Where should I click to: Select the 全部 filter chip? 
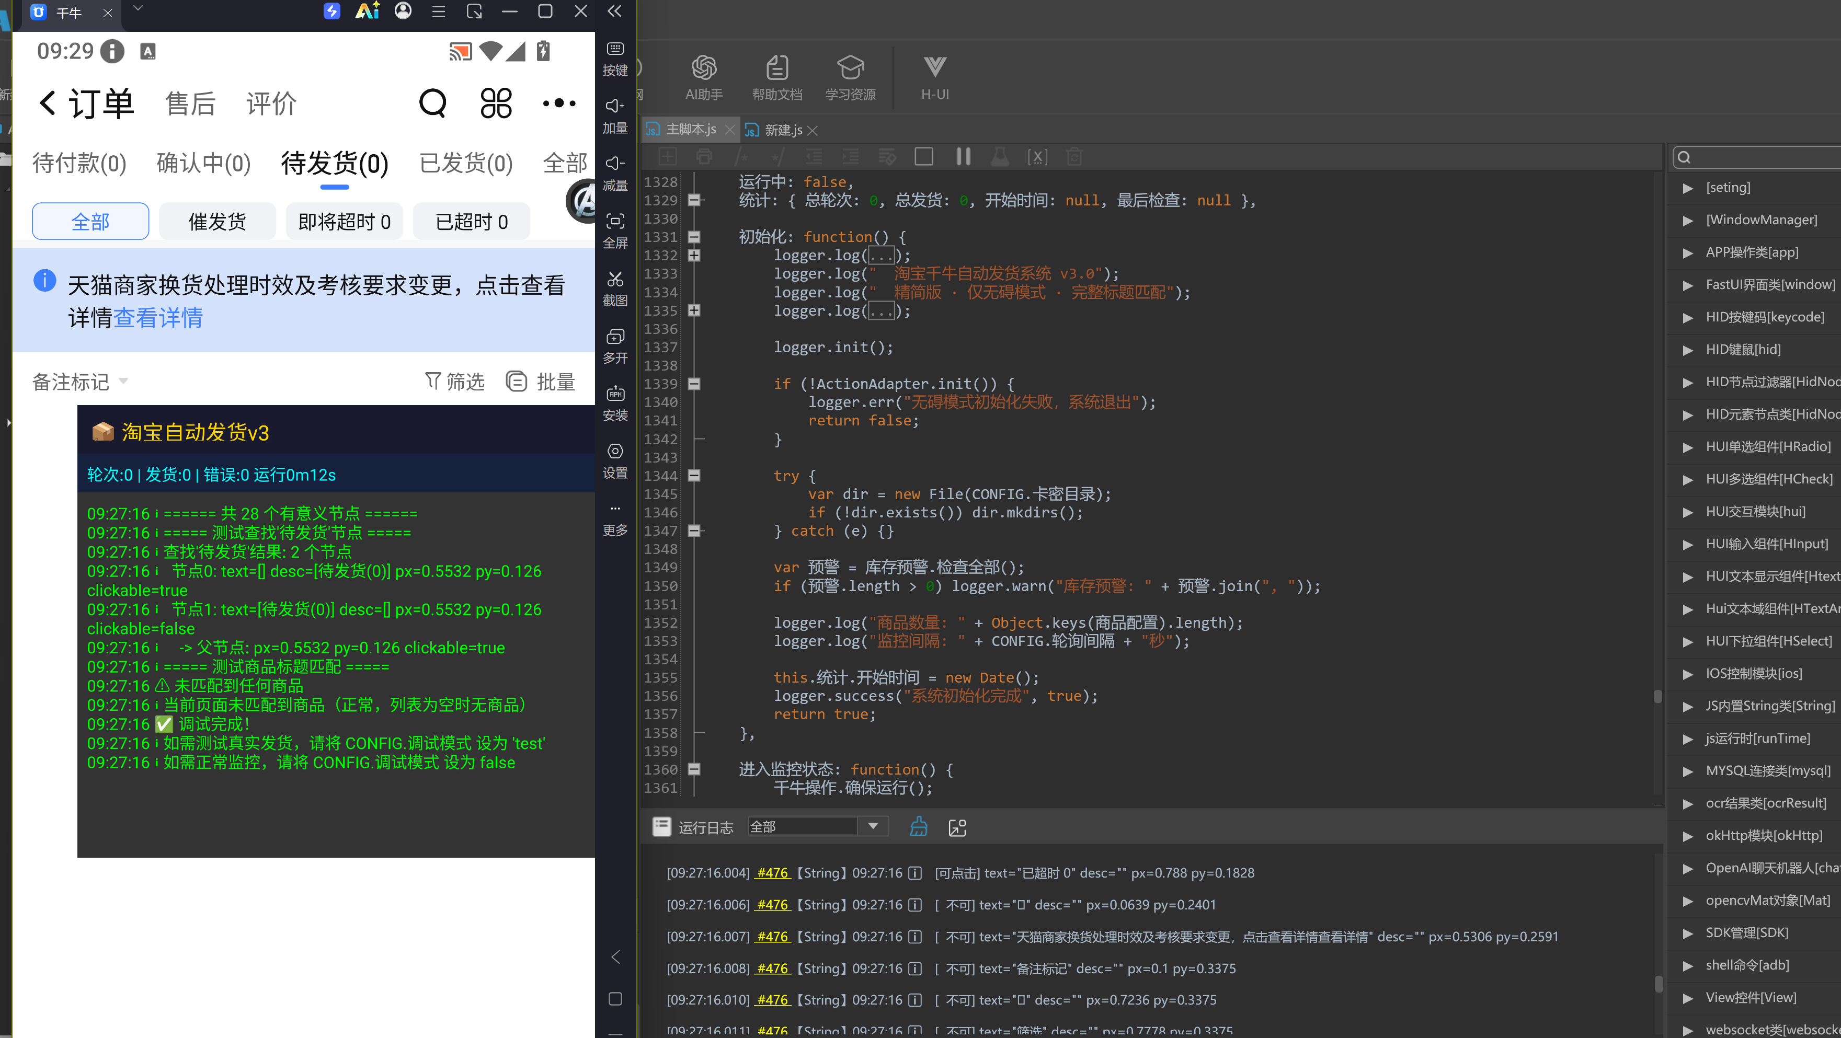(91, 222)
